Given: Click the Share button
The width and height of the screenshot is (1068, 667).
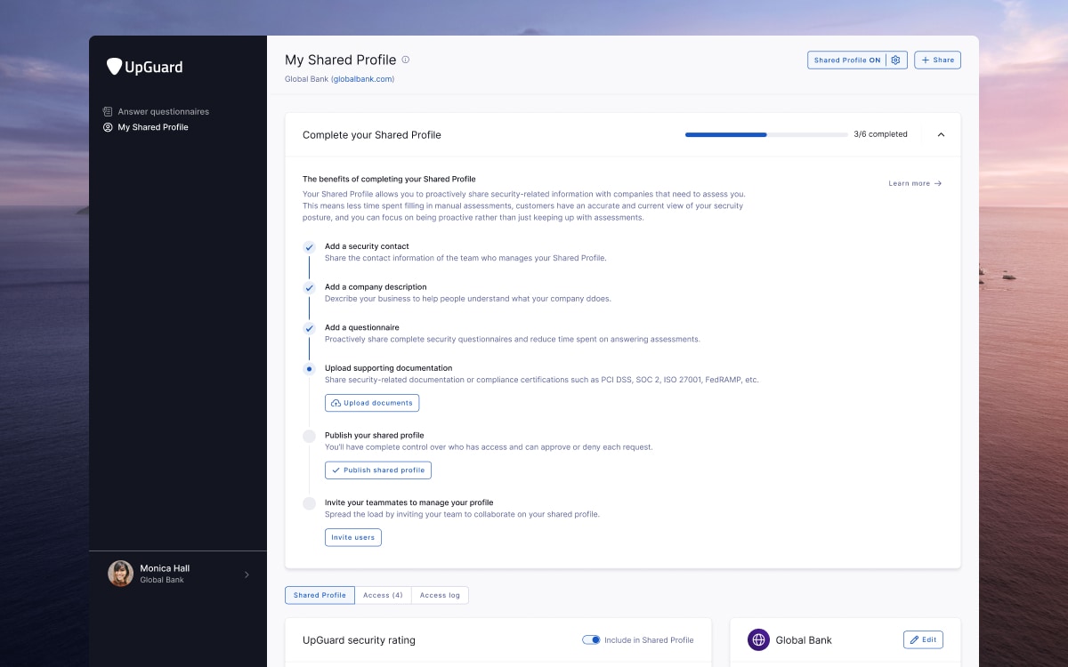Looking at the screenshot, I should coord(937,60).
